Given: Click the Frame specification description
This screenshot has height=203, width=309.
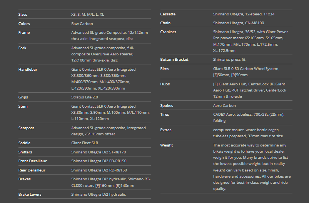Looking at the screenshot, I should 110,36.
